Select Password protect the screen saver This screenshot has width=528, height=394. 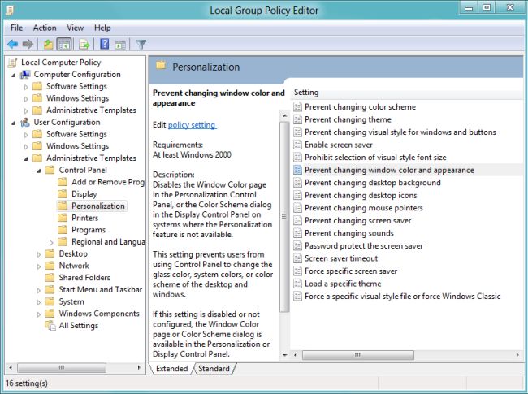(x=364, y=246)
